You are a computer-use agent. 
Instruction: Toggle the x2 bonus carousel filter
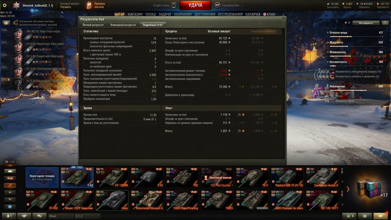(x=10, y=178)
